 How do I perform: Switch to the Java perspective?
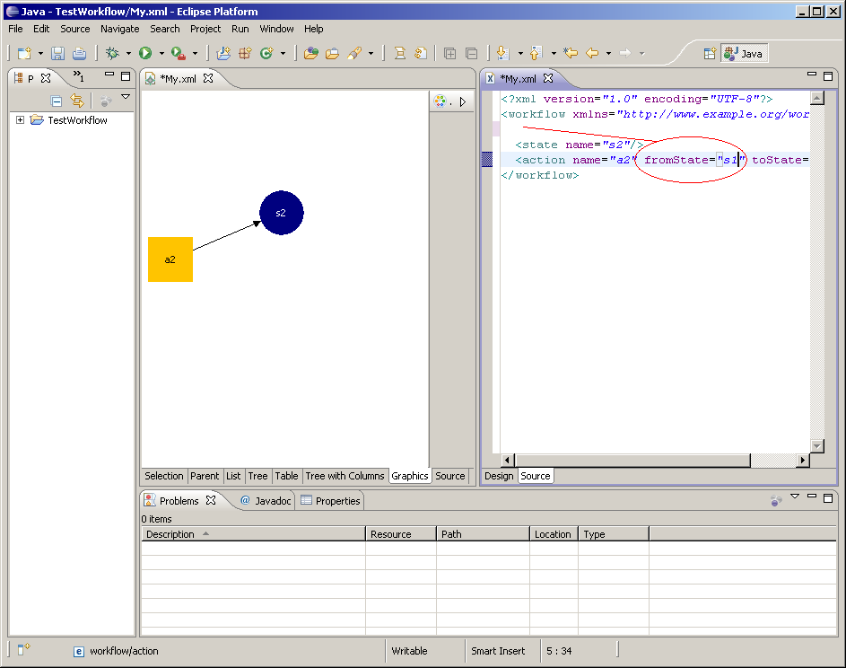(744, 54)
